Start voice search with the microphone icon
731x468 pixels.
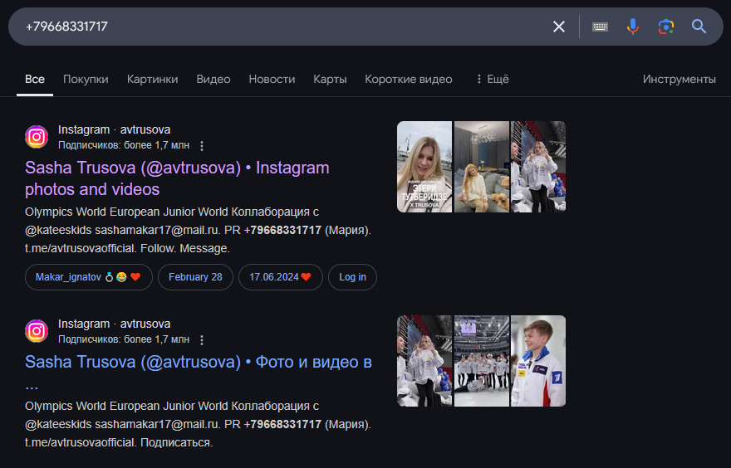click(633, 27)
